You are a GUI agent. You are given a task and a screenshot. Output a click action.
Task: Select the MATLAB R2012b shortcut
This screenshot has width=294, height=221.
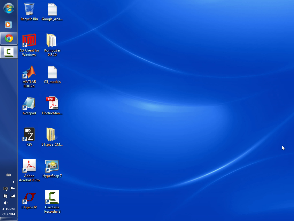(x=29, y=77)
